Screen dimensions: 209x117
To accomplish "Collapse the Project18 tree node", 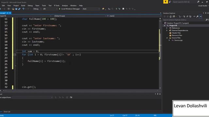I will coord(165,26).
